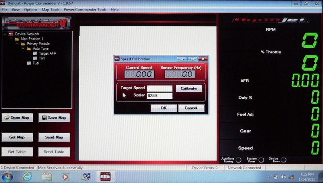Collapse the Auto Tune folder node
The width and height of the screenshot is (323, 183).
[x=23, y=49]
